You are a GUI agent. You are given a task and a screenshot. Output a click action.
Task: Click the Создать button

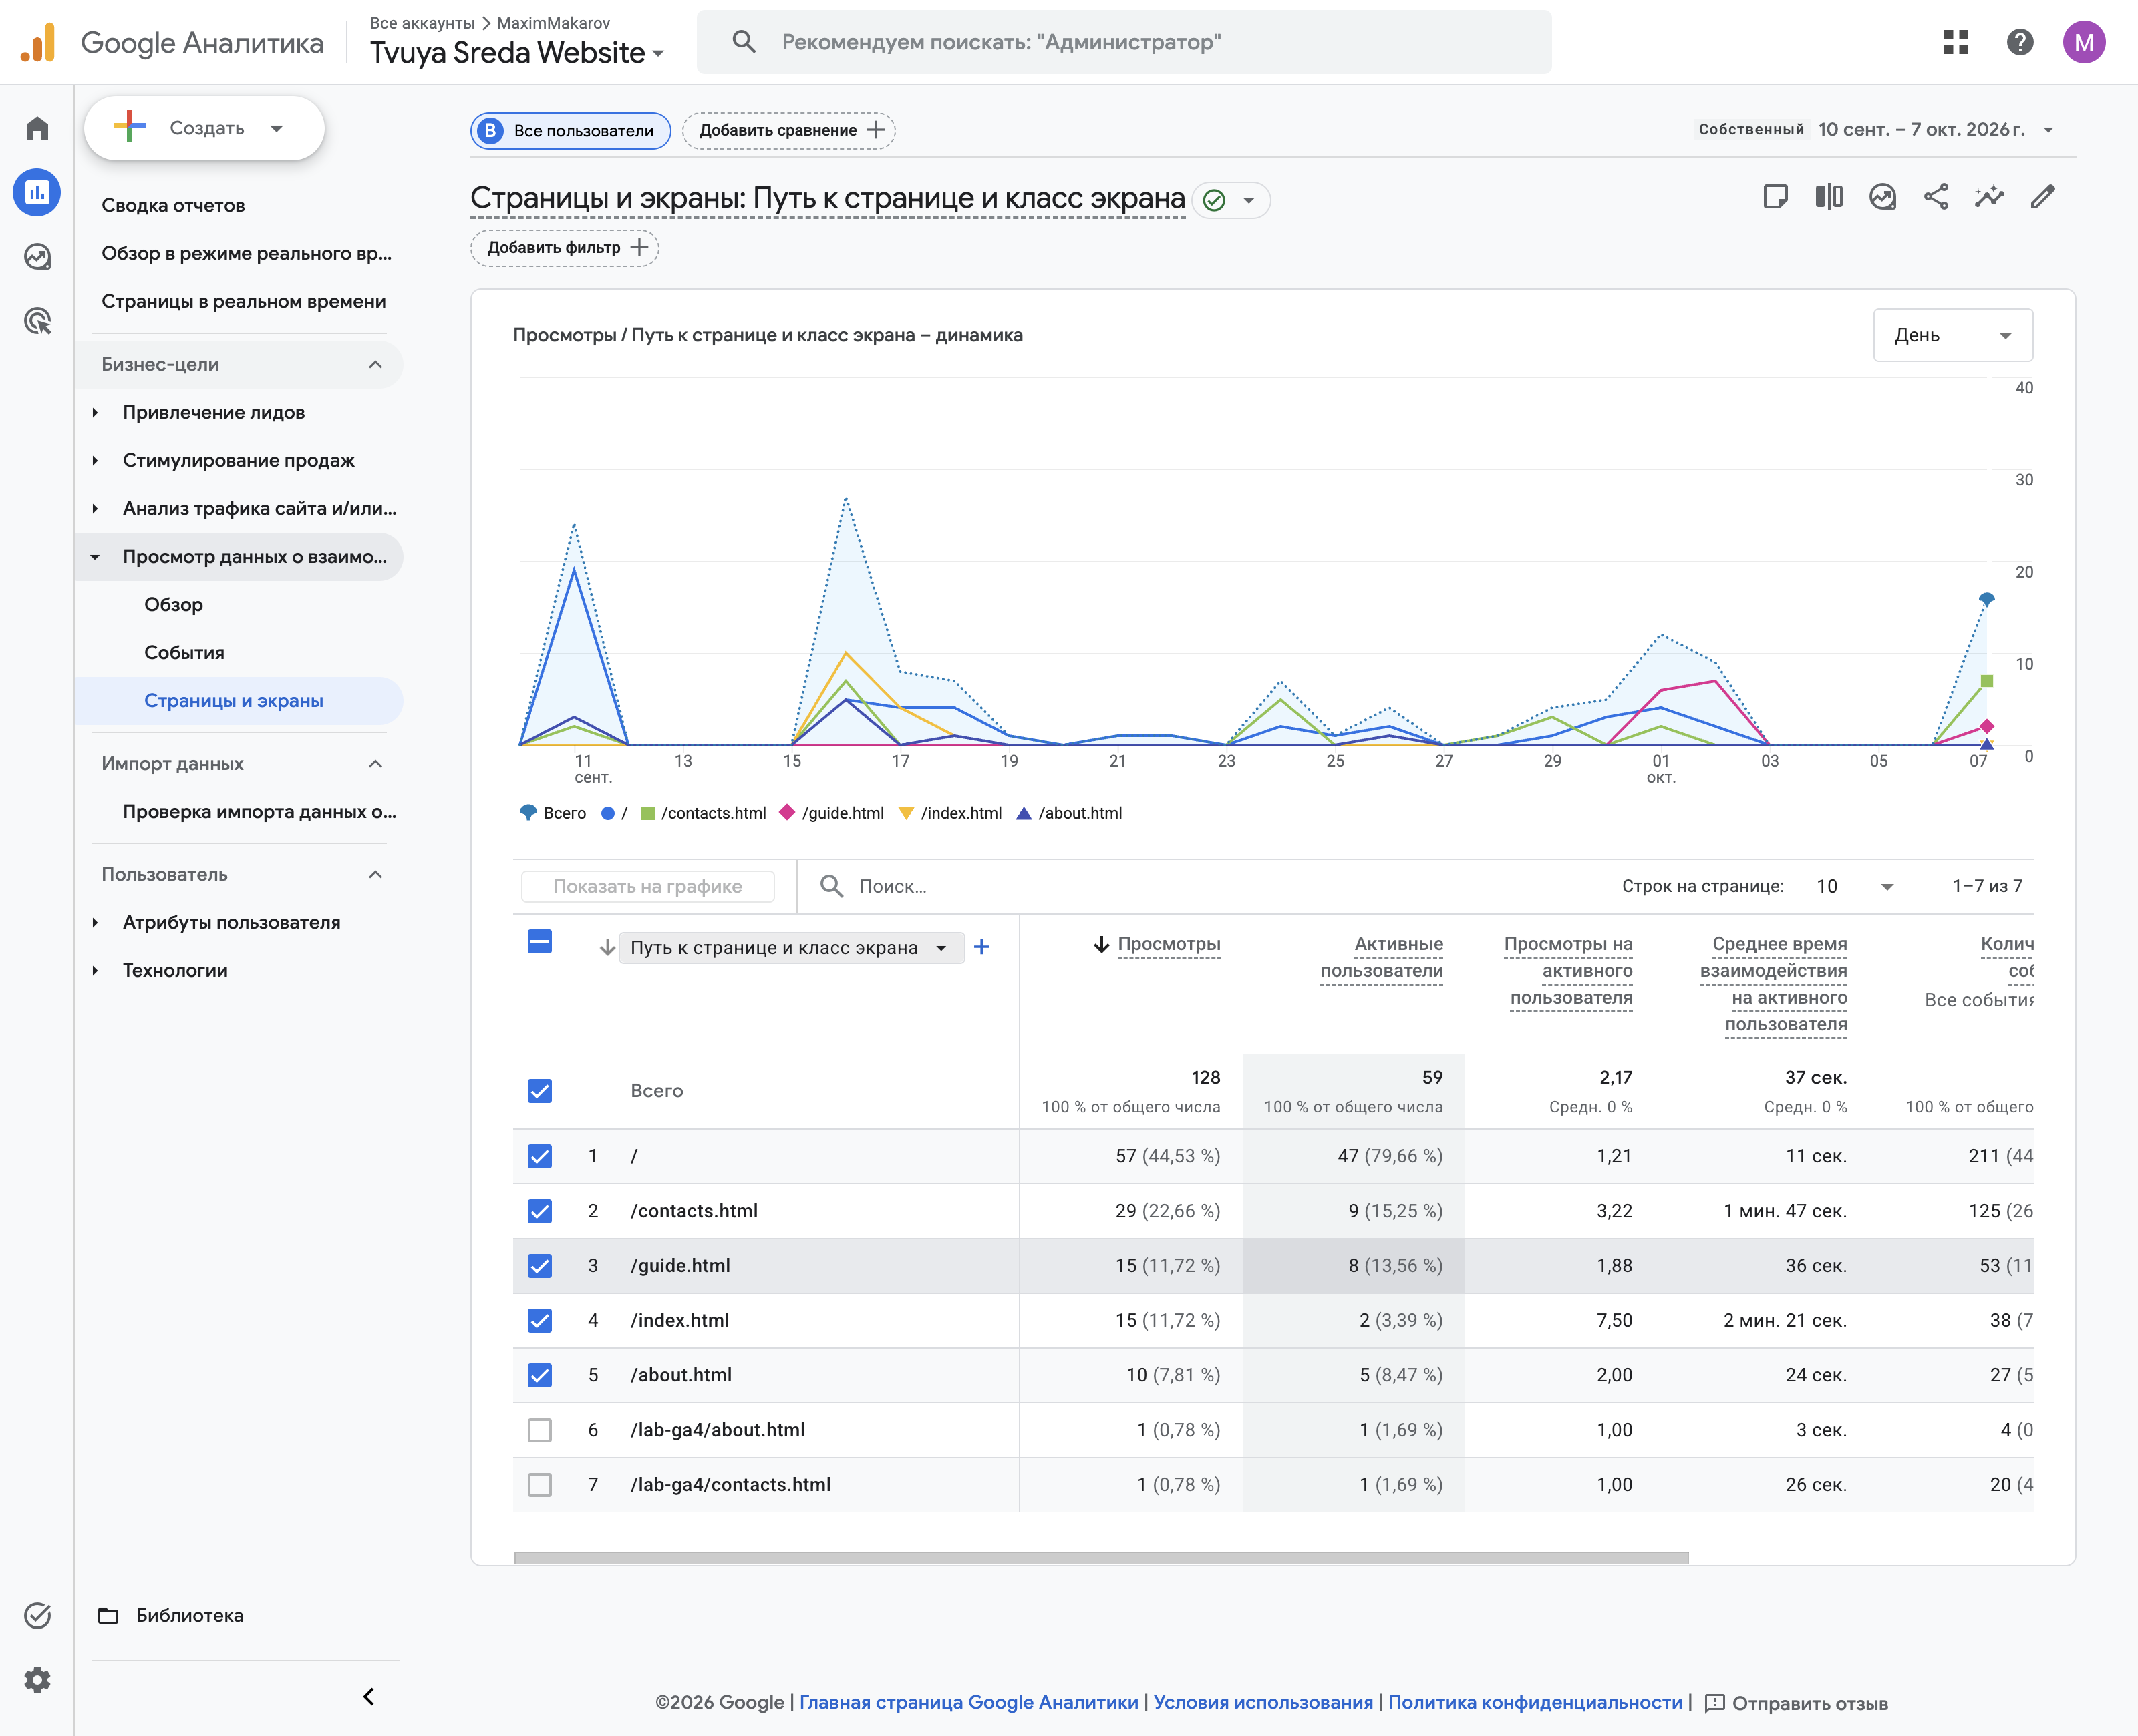pyautogui.click(x=204, y=128)
